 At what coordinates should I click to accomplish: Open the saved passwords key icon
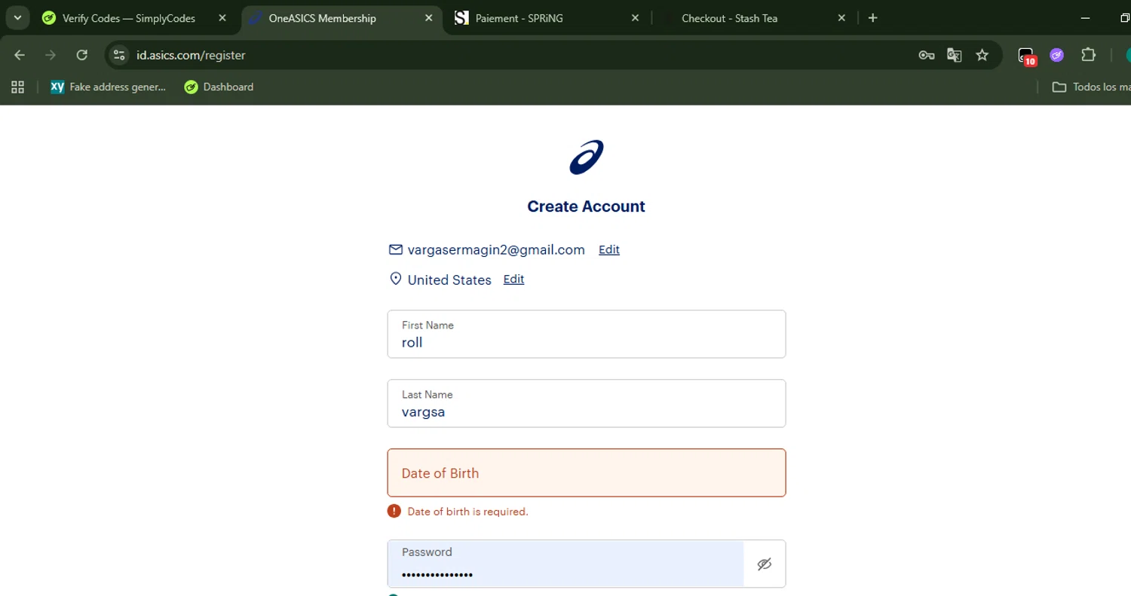[927, 55]
